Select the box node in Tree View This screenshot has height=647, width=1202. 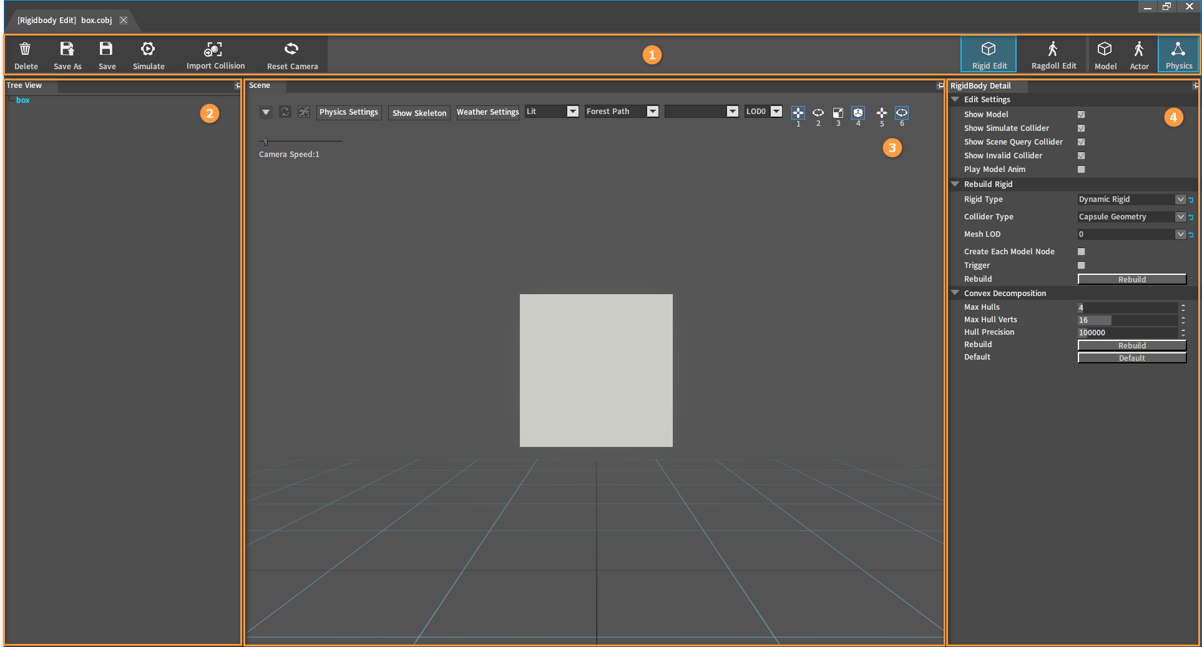click(23, 100)
